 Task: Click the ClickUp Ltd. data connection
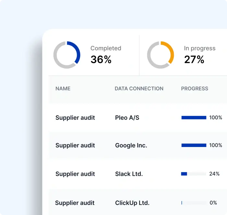point(132,203)
